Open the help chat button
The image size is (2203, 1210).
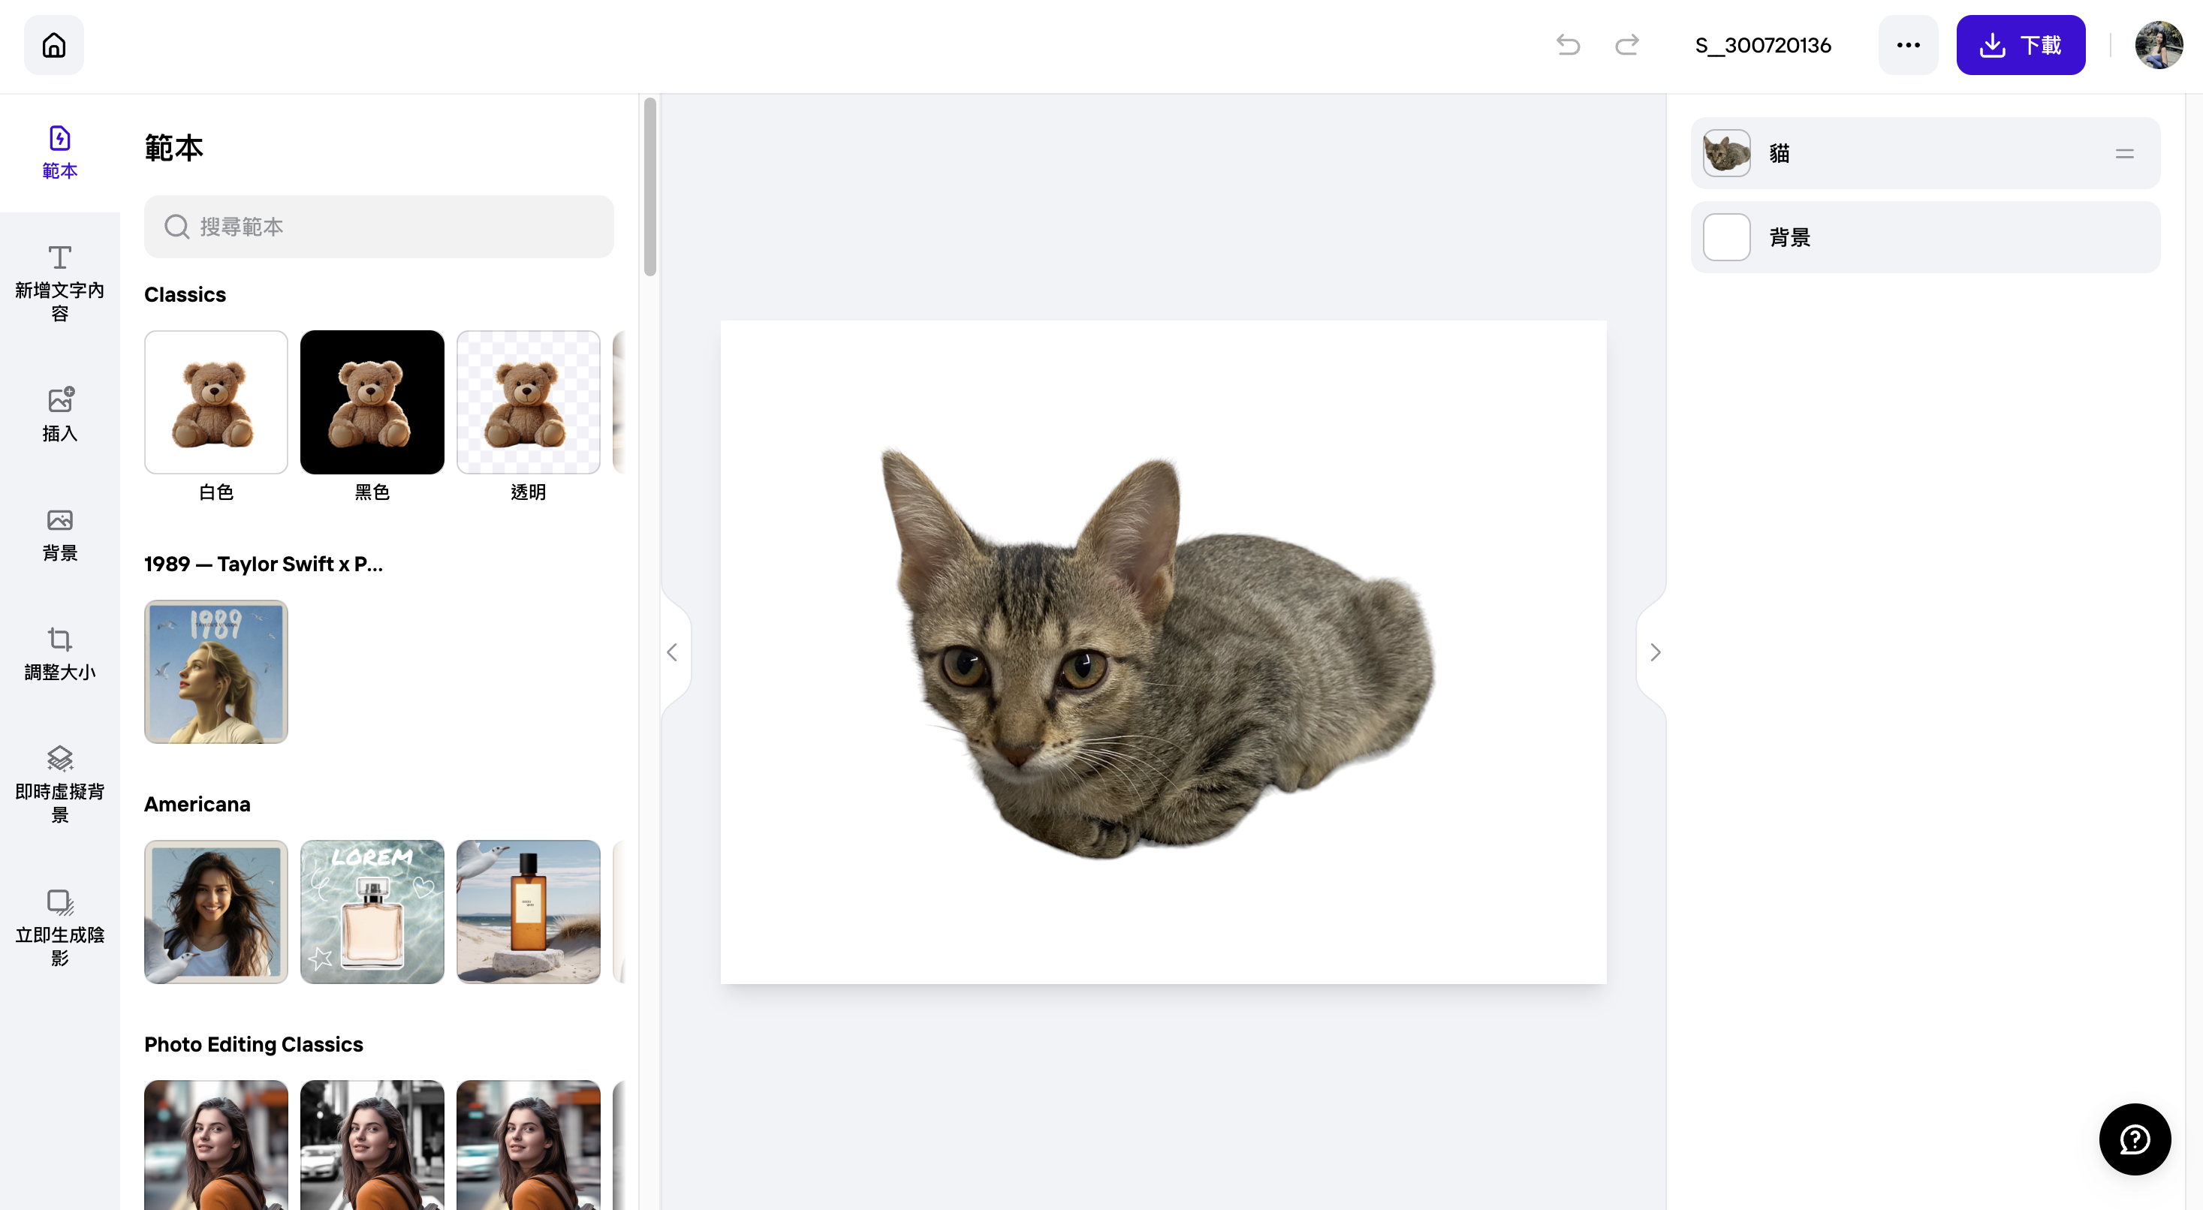pos(2135,1139)
